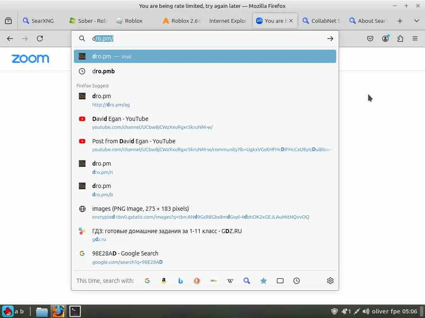Click the volume icon in tray

[366, 311]
